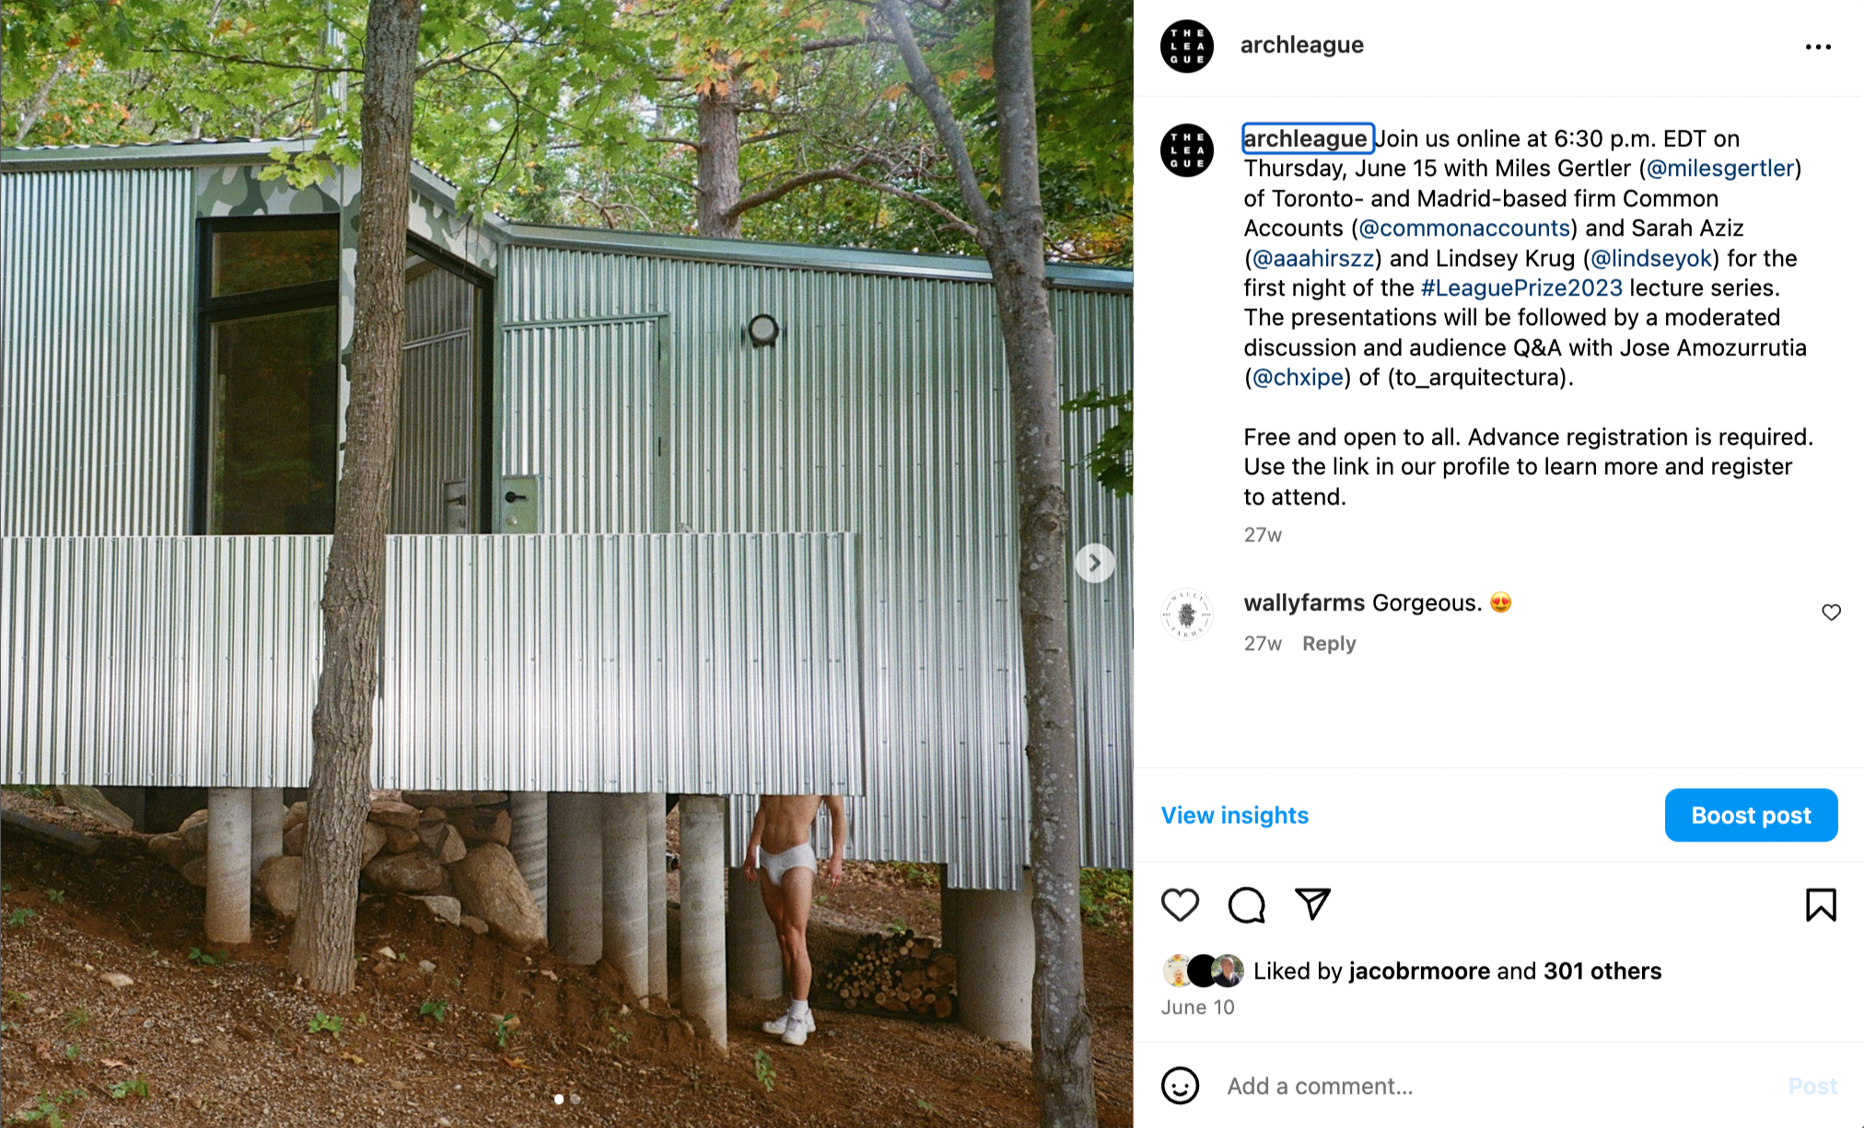Follow the #LeaguePrize2023 hashtag link

[x=1521, y=288]
